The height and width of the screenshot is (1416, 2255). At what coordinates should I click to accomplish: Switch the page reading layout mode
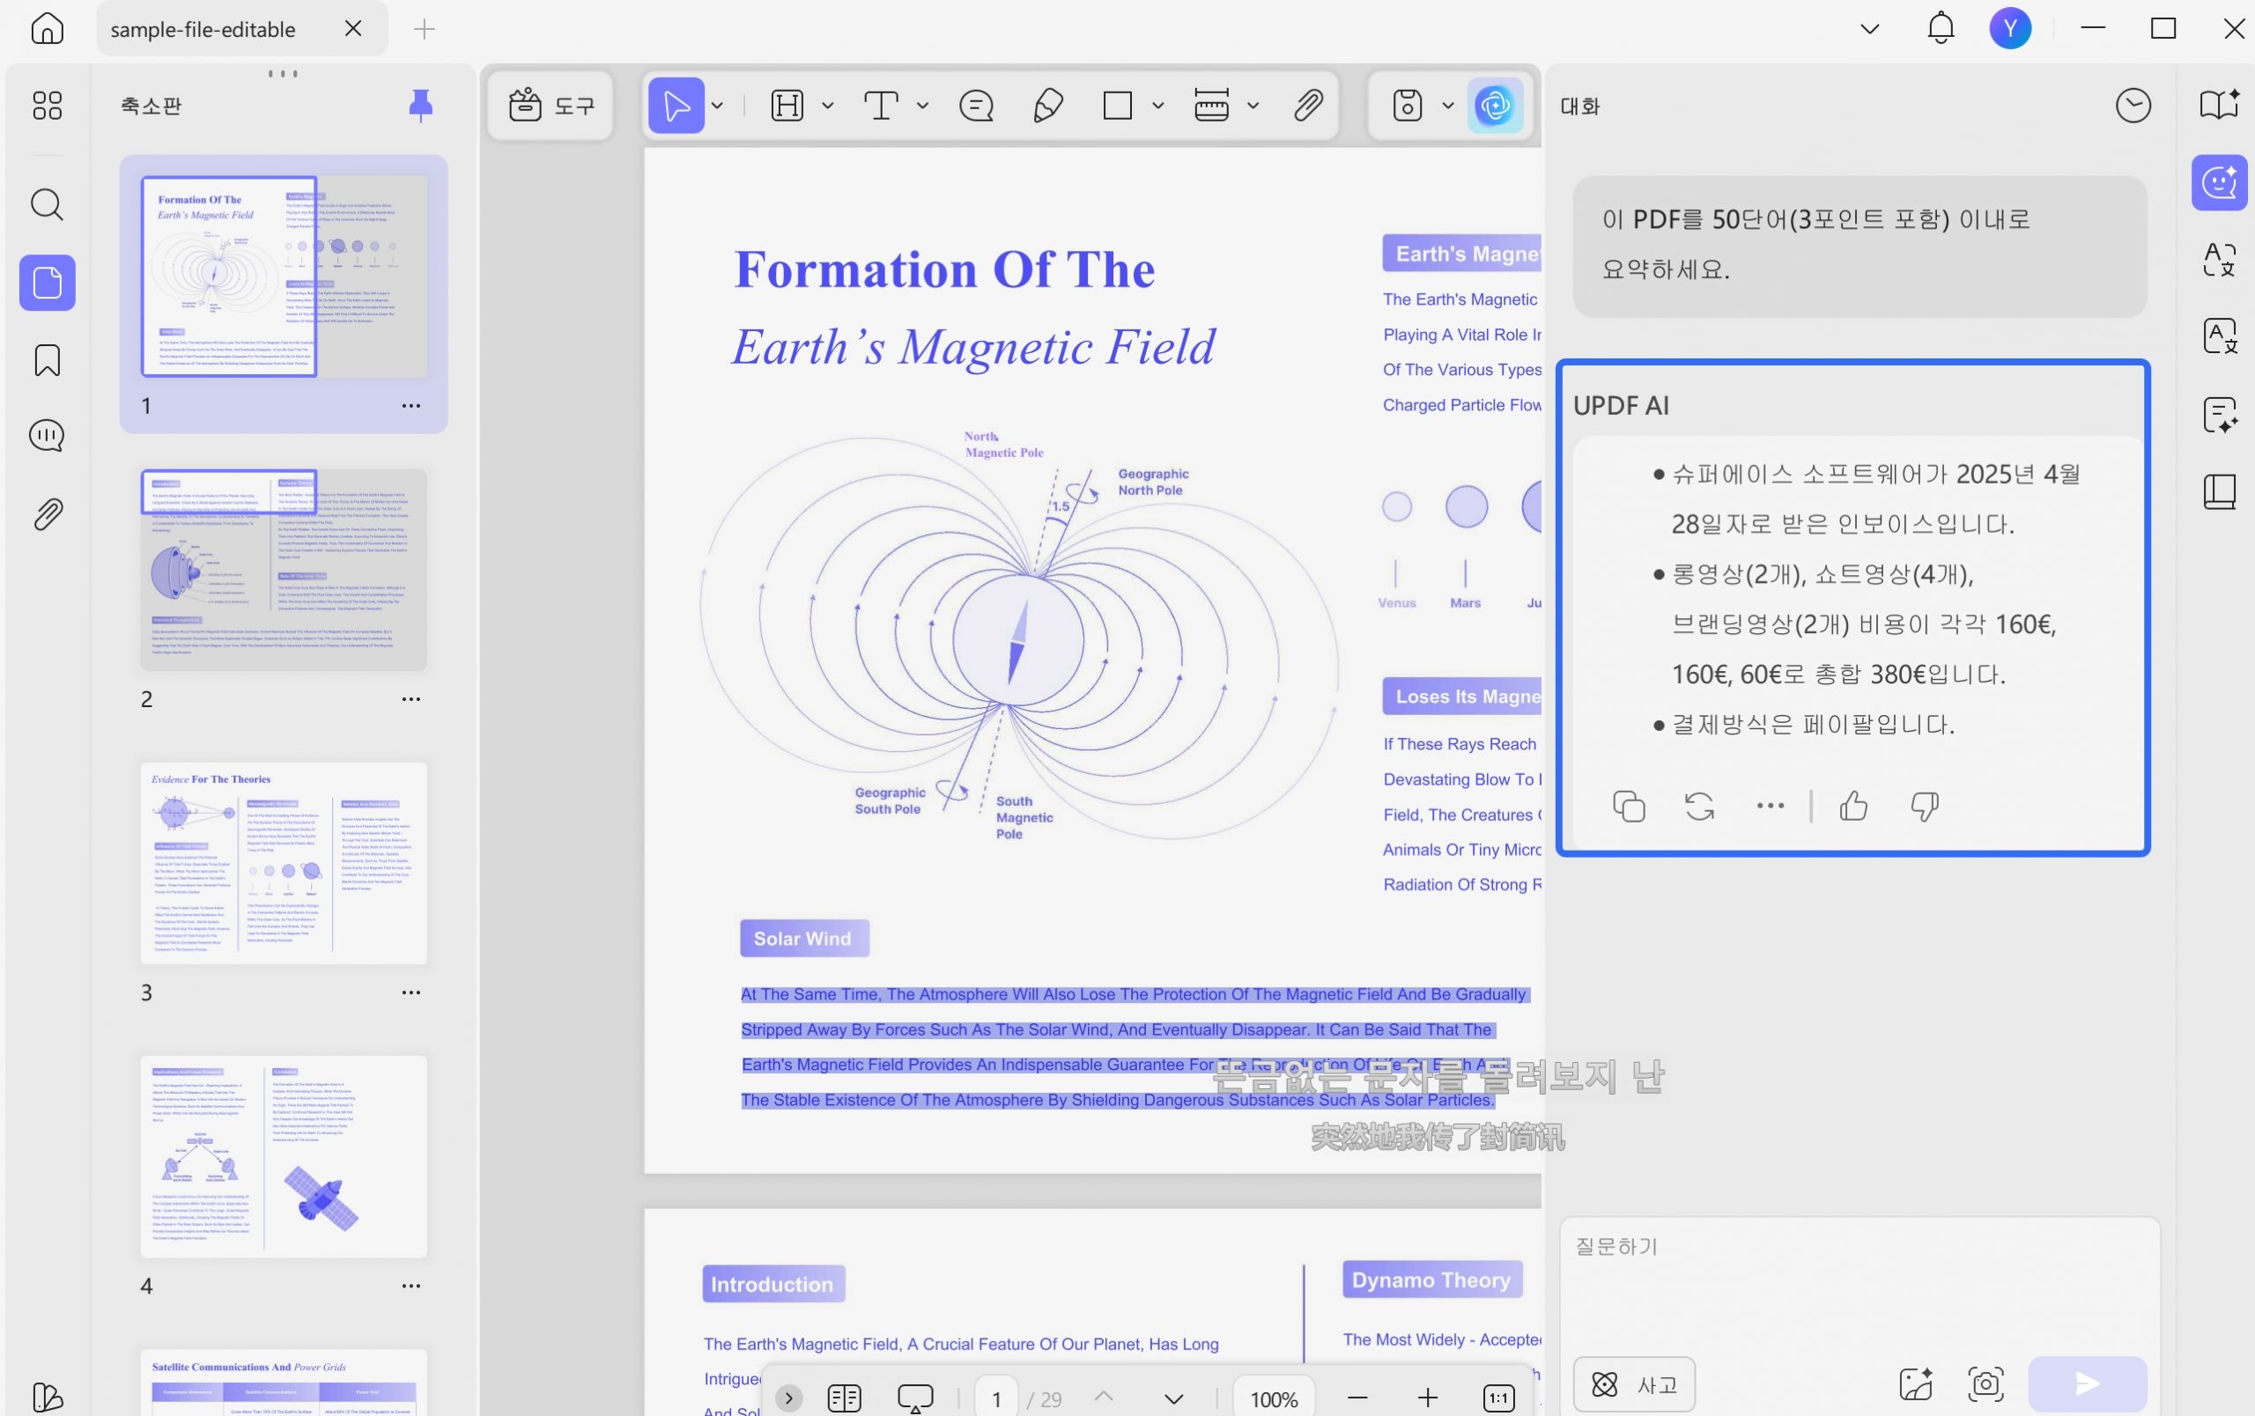844,1398
